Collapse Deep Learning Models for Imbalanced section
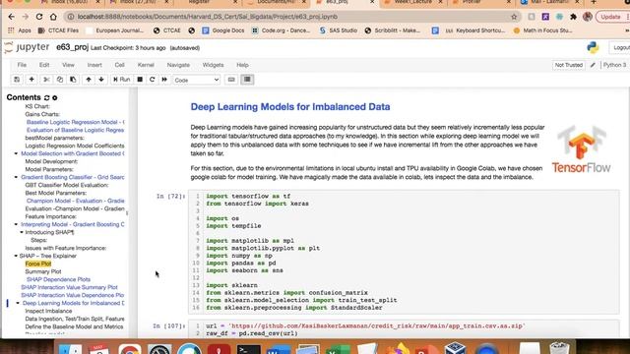This screenshot has width=630, height=354. (x=18, y=304)
